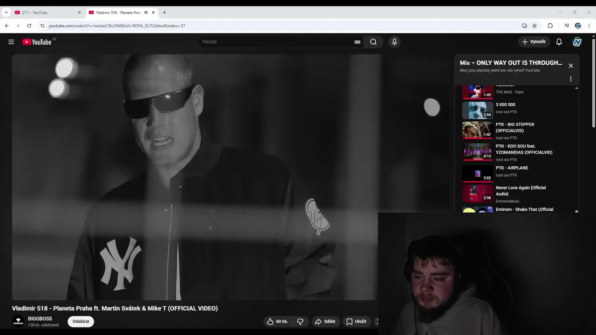Go back in browser history
Image resolution: width=596 pixels, height=335 pixels.
click(x=7, y=26)
